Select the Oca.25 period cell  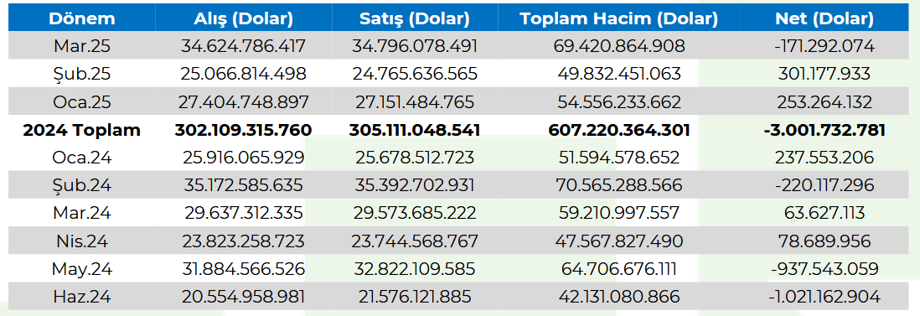pos(81,102)
